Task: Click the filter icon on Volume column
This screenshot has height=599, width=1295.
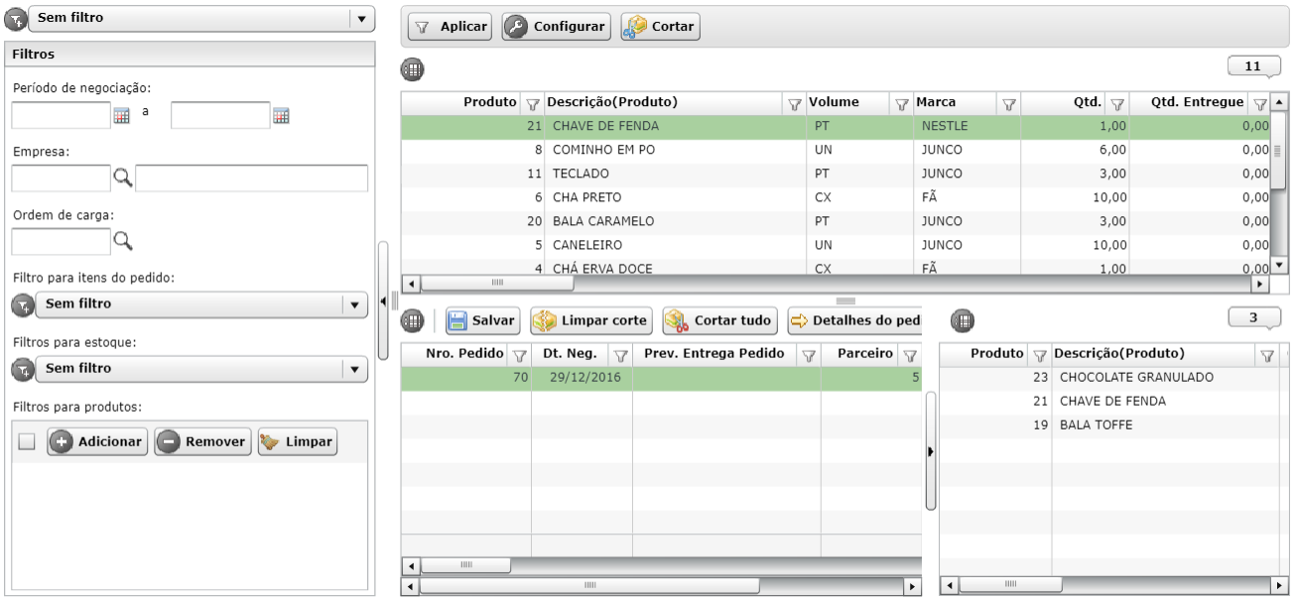Action: (901, 103)
